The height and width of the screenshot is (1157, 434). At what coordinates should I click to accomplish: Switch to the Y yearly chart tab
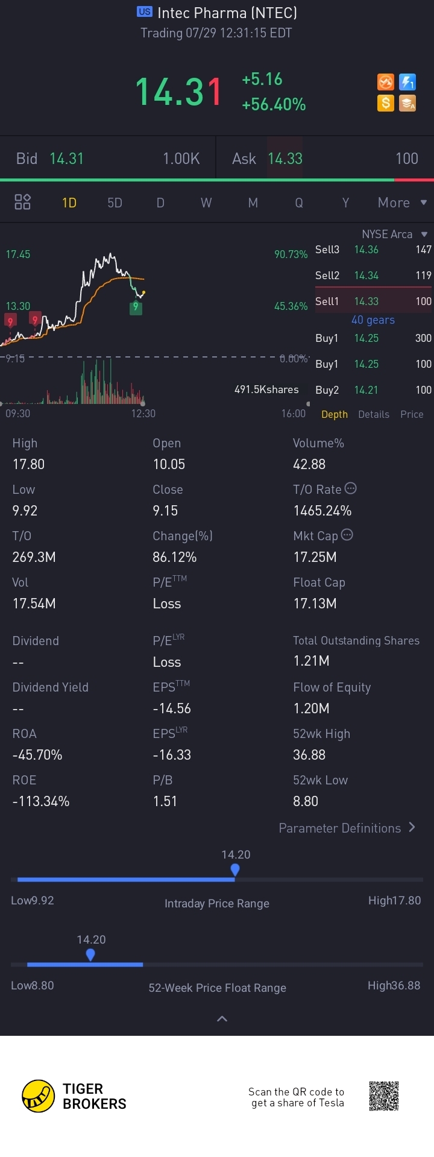pos(345,203)
